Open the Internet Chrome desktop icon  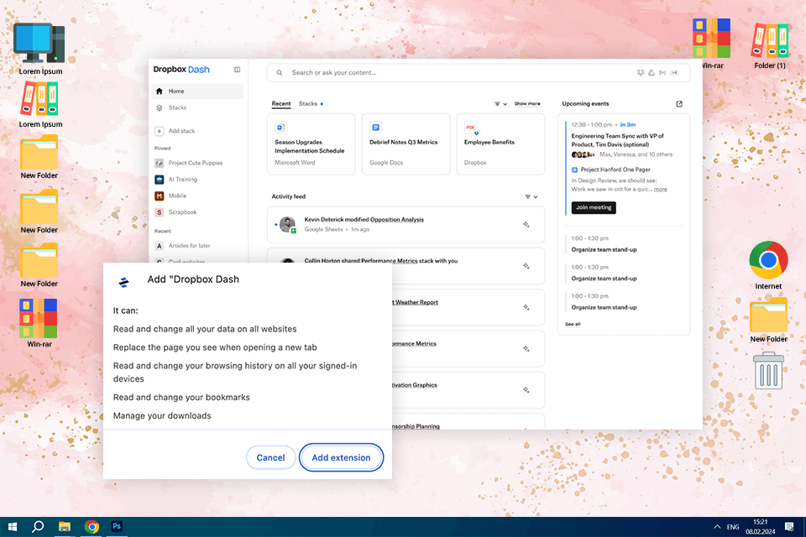pyautogui.click(x=768, y=265)
